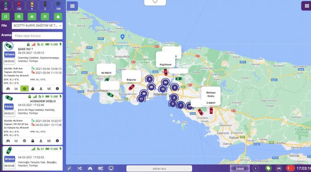
Task: Open info icon on ACIBADEM DOBLO card
Action: [57, 141]
